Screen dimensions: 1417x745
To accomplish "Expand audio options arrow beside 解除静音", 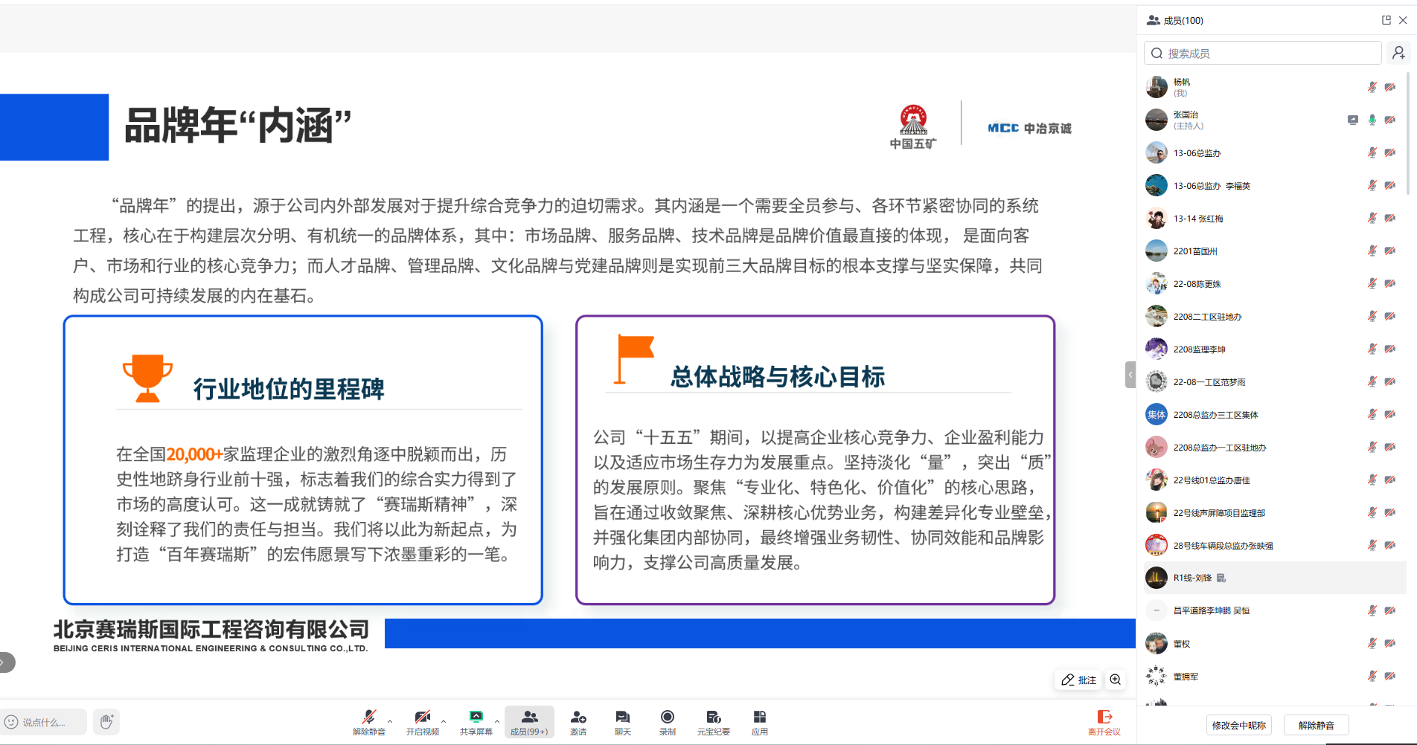I will tap(390, 720).
